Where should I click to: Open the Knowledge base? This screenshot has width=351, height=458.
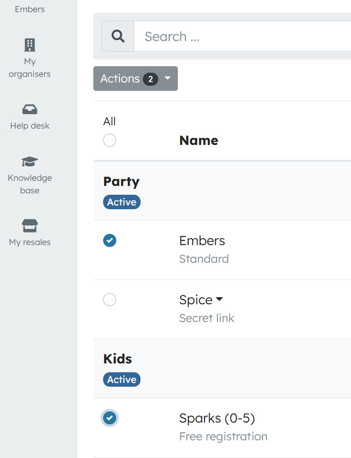30,184
